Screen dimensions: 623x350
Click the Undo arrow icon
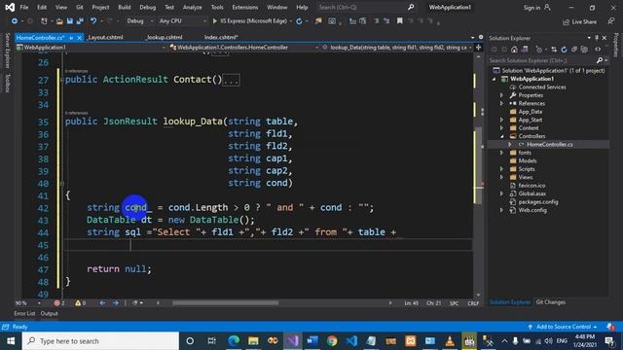pyautogui.click(x=93, y=21)
